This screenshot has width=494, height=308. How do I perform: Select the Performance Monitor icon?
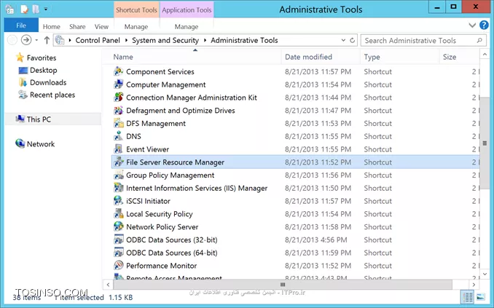pyautogui.click(x=119, y=265)
